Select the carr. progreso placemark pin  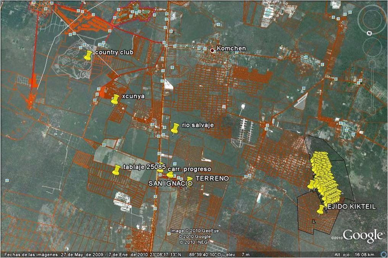[x=170, y=174]
